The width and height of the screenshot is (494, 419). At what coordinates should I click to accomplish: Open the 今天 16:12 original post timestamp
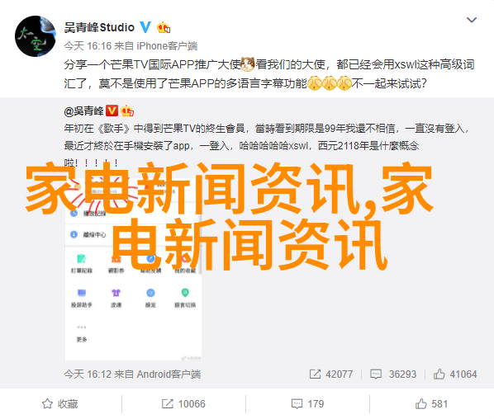pos(88,374)
